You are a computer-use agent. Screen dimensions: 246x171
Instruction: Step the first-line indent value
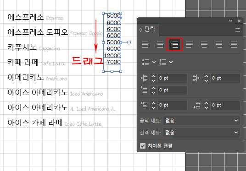[153, 90]
